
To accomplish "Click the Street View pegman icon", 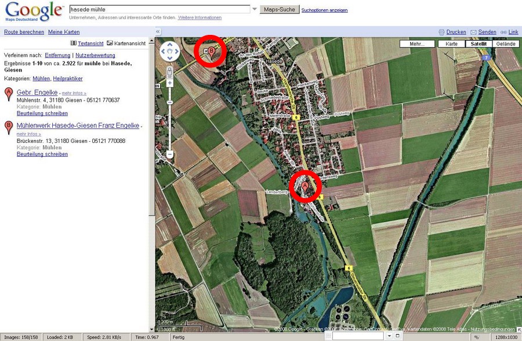I will [x=169, y=72].
